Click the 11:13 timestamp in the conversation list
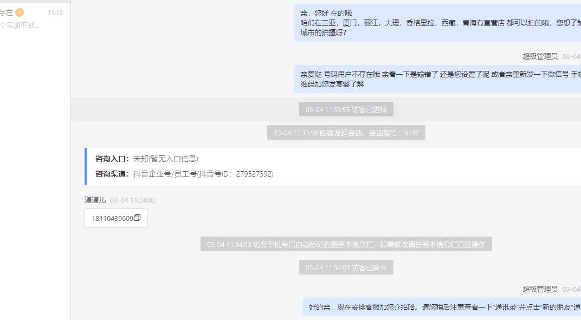Viewport: 581px width, 320px height. pos(55,13)
